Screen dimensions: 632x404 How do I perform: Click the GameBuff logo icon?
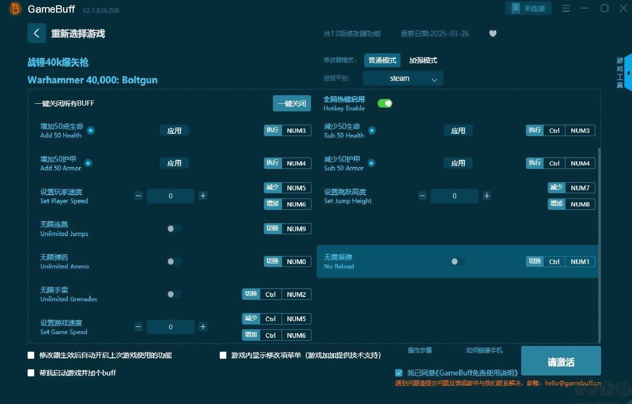16,9
